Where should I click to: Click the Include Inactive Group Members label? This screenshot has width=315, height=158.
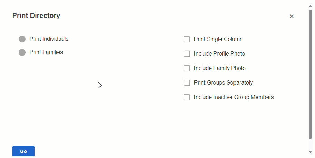click(x=233, y=97)
